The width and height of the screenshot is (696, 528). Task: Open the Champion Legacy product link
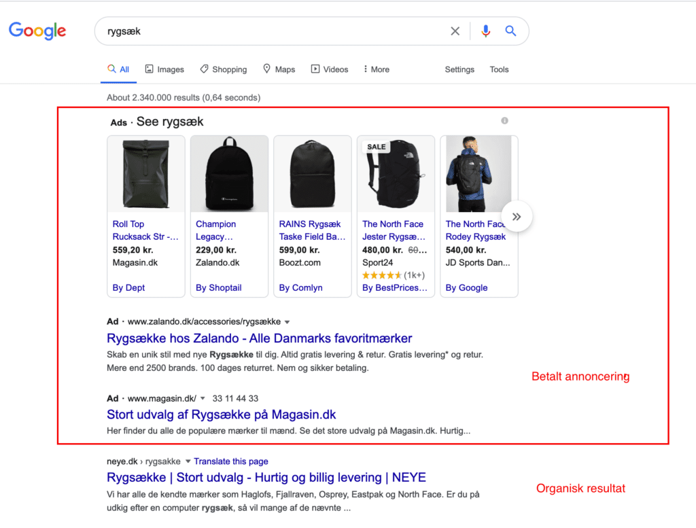pyautogui.click(x=216, y=230)
